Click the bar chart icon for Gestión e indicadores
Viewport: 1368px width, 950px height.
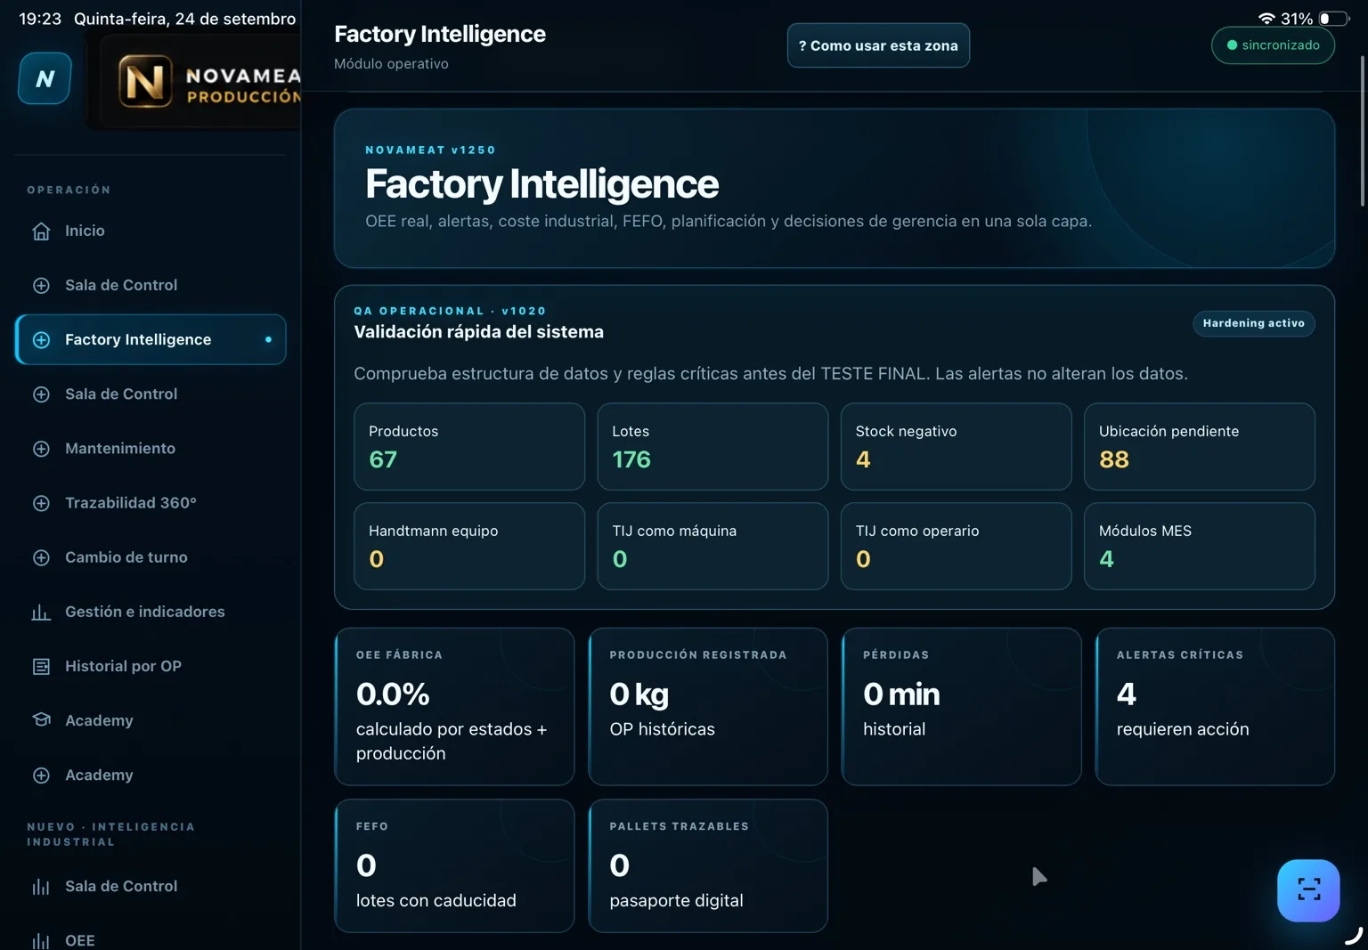coord(41,613)
